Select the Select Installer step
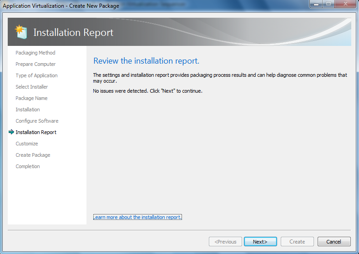This screenshot has width=359, height=254. (x=32, y=87)
